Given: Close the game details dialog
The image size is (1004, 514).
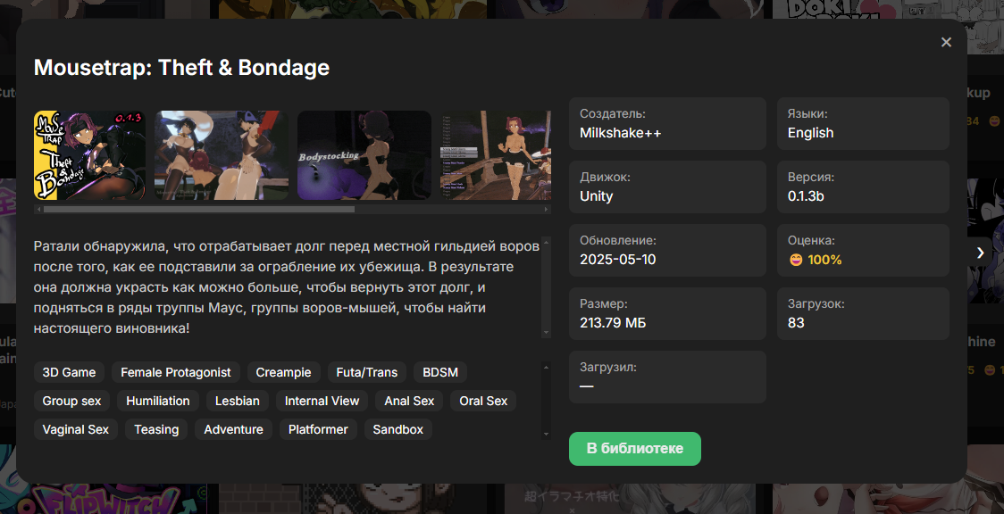Looking at the screenshot, I should 946,42.
